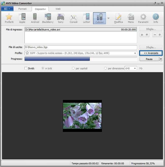This screenshot has height=167, width=165.
Task: Expand the device toolbar overflow arrow
Action: 108,18
